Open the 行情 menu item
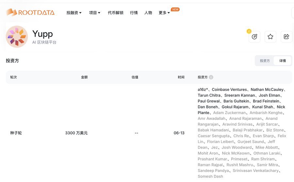This screenshot has width=294, height=182. coord(134,13)
